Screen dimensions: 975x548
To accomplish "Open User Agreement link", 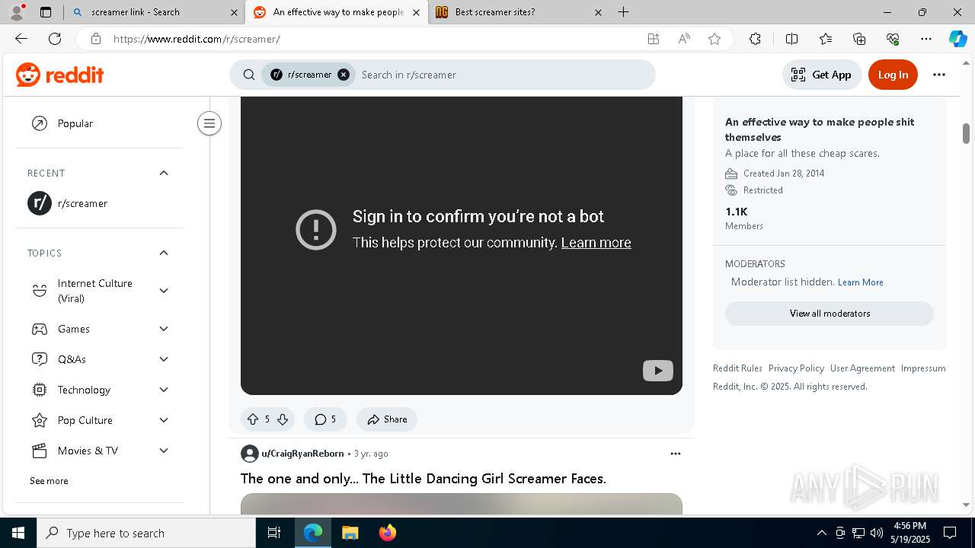I will click(x=862, y=368).
